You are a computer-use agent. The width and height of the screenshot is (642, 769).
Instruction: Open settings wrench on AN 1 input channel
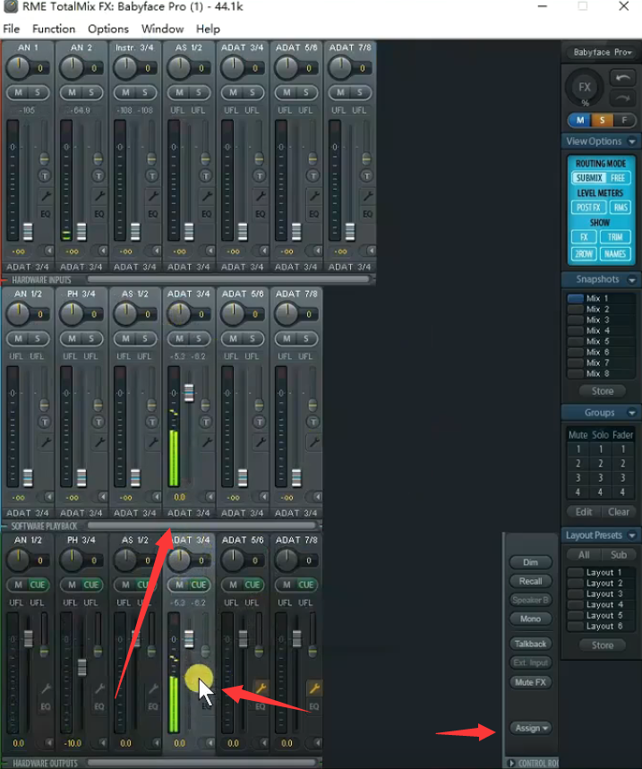click(x=45, y=195)
